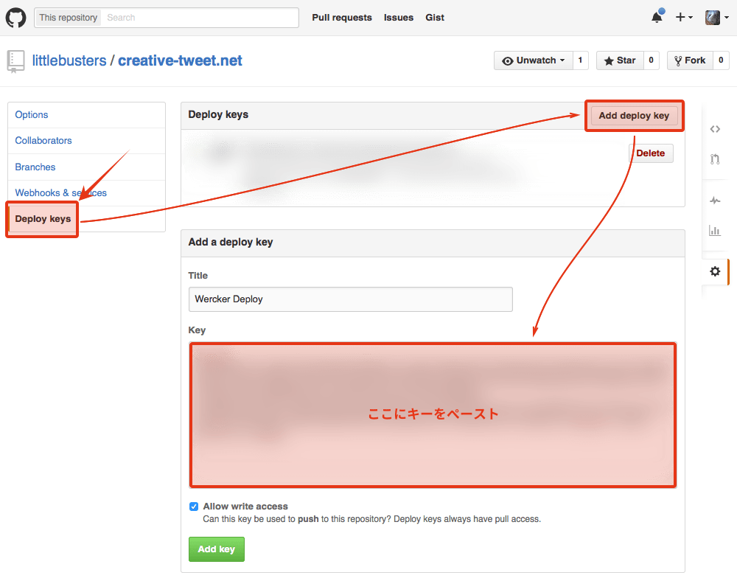The image size is (737, 581).
Task: Go to Branches settings
Action: [x=35, y=167]
